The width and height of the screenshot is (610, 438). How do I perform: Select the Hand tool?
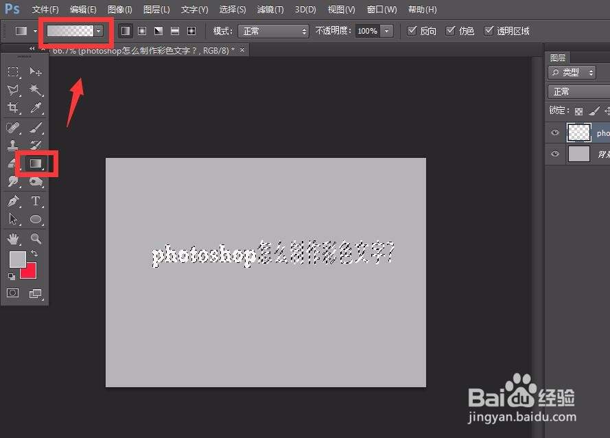click(x=13, y=238)
